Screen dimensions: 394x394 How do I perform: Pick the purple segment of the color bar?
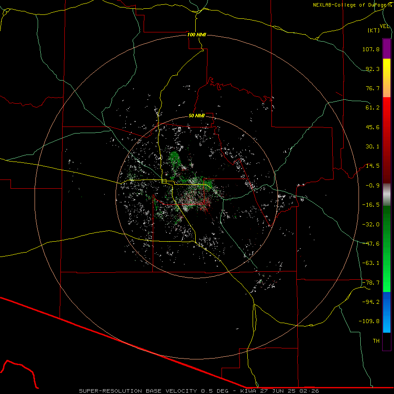pyautogui.click(x=387, y=49)
